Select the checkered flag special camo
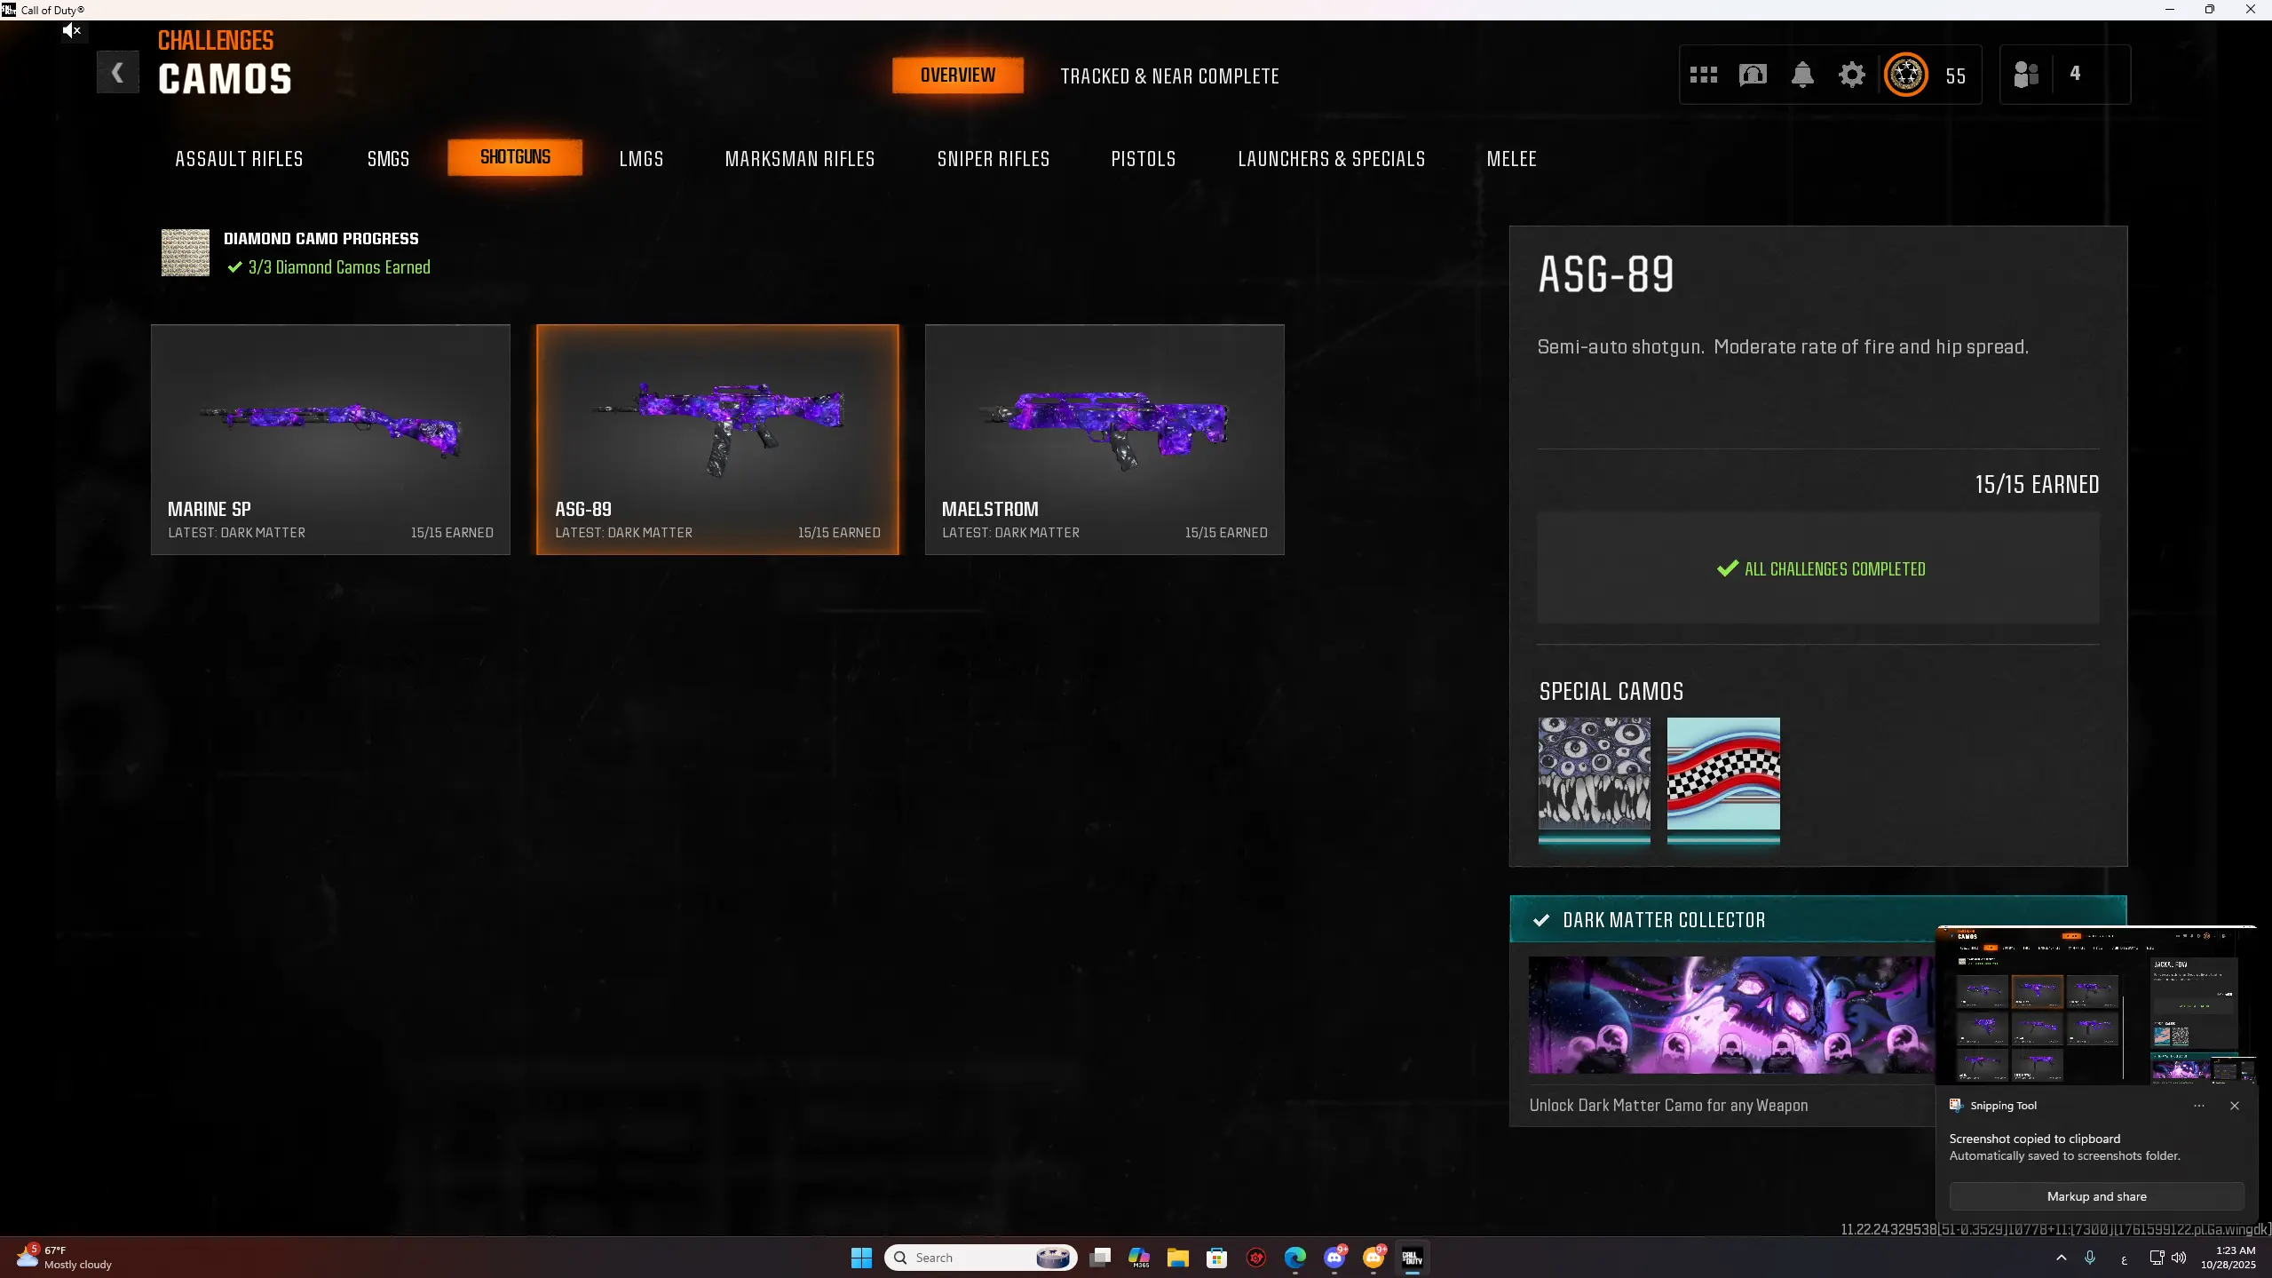Image resolution: width=2272 pixels, height=1278 pixels. click(1722, 774)
